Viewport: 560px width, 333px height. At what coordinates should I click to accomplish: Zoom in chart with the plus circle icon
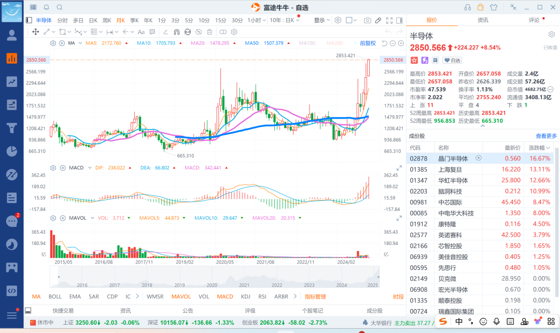[x=401, y=43]
